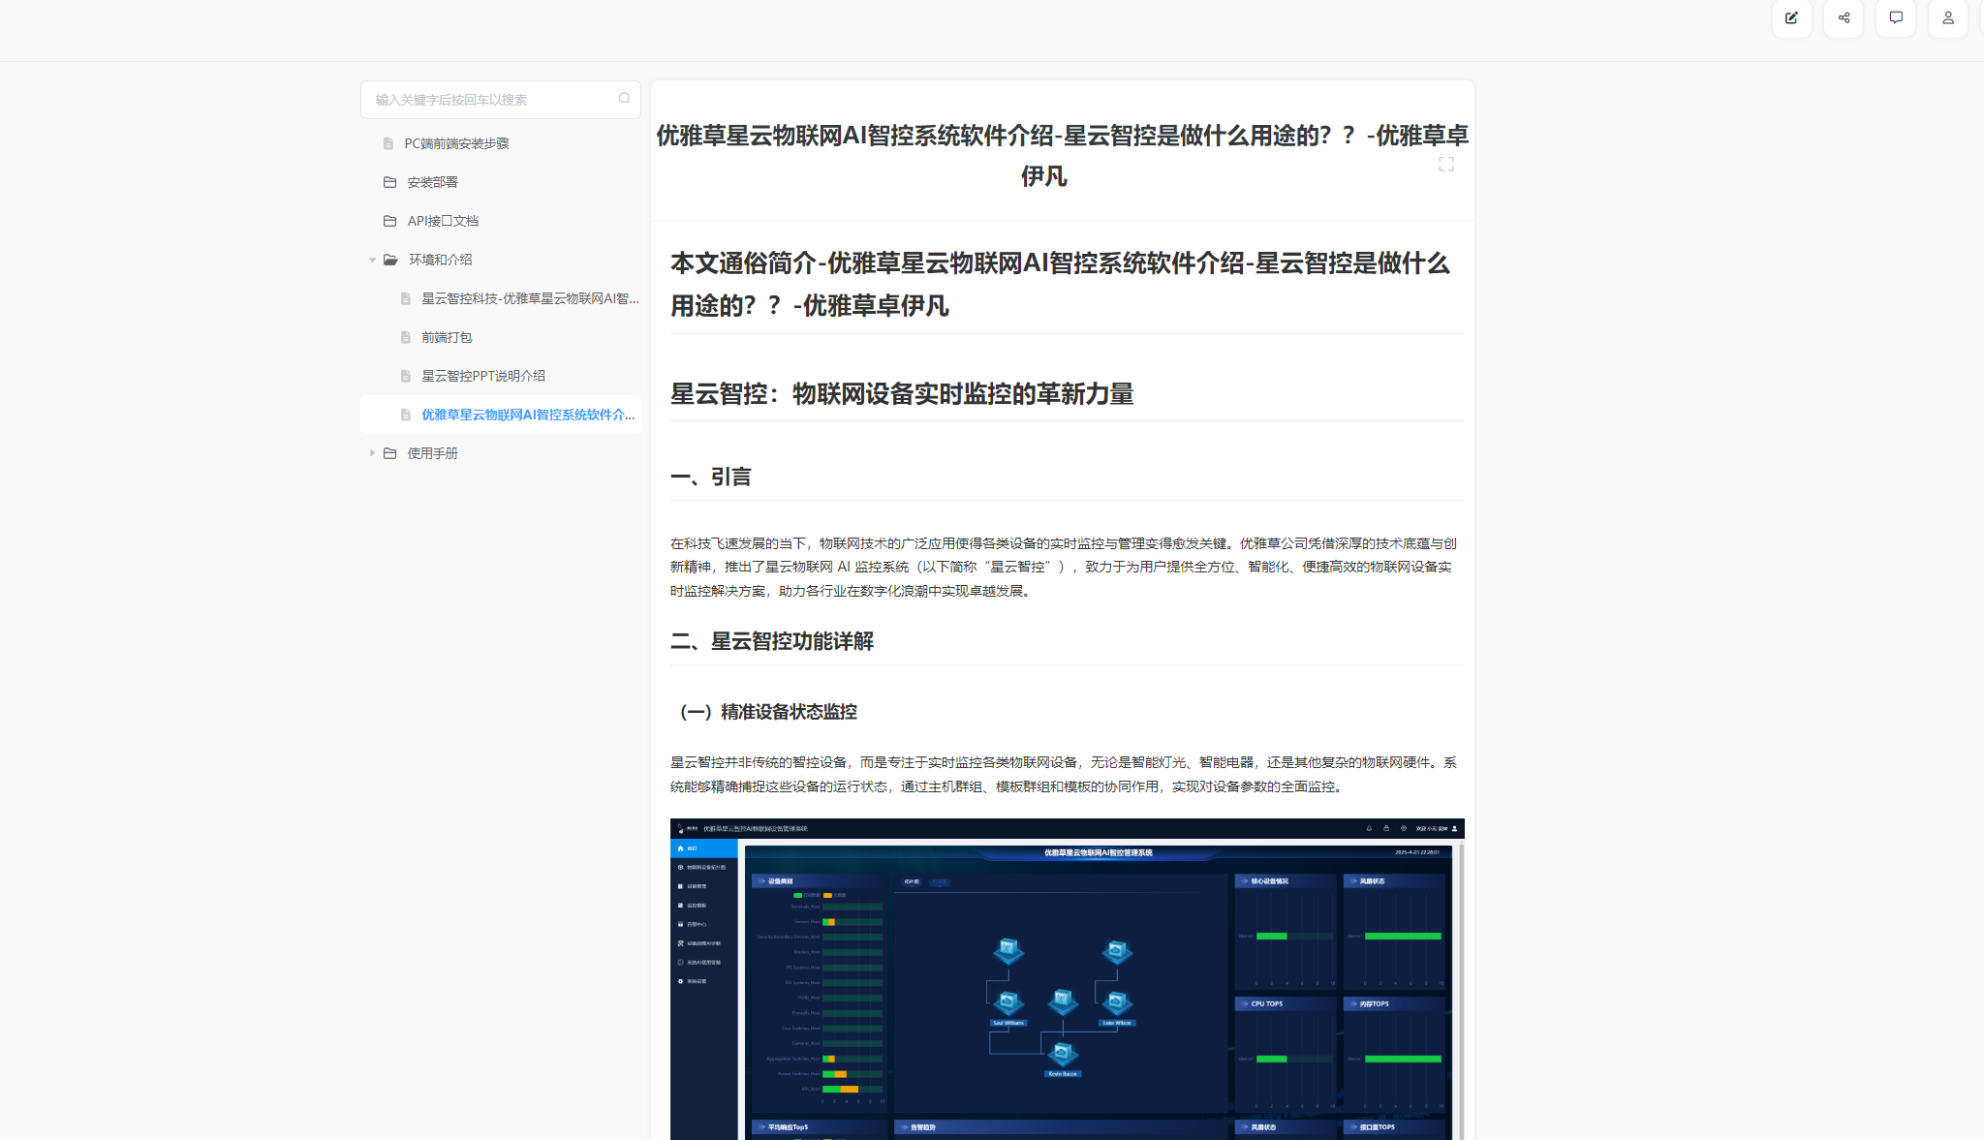Click the search magnifier icon
This screenshot has width=1984, height=1140.
(624, 99)
